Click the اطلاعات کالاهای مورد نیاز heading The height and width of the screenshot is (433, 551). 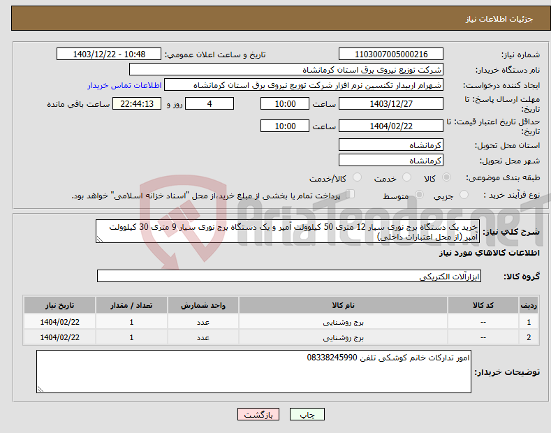tap(489, 253)
